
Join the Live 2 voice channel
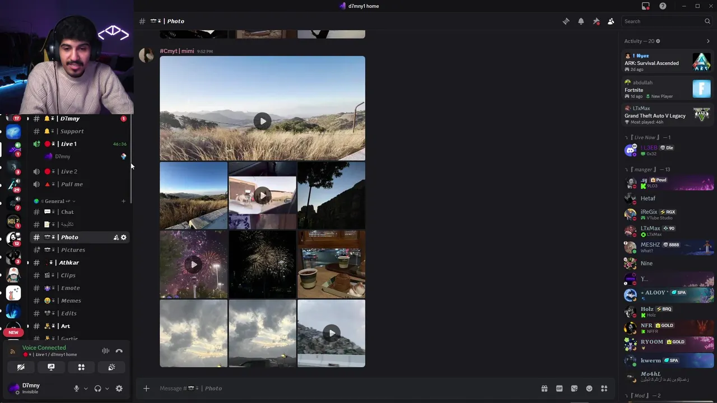coord(80,171)
